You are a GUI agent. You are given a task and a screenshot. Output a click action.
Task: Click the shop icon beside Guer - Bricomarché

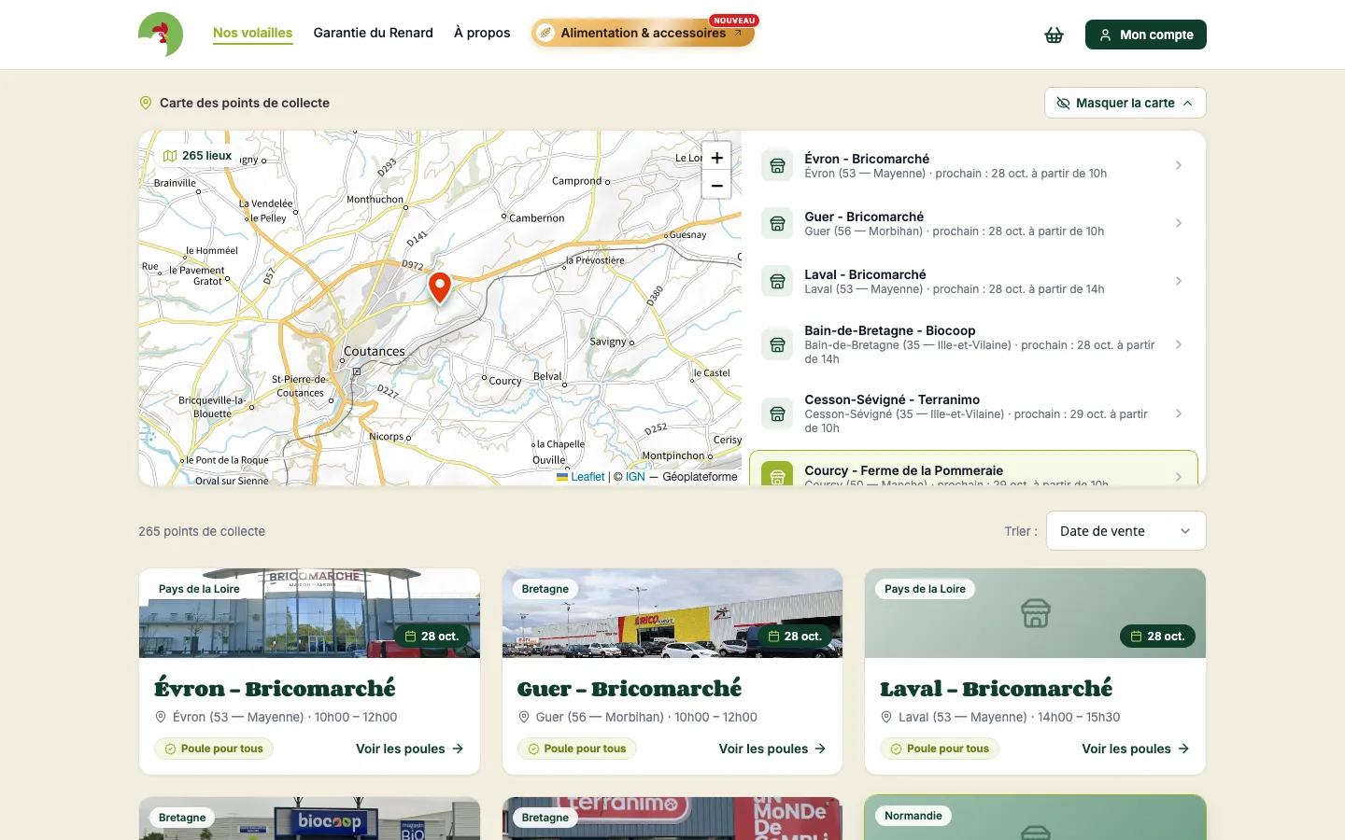(777, 223)
